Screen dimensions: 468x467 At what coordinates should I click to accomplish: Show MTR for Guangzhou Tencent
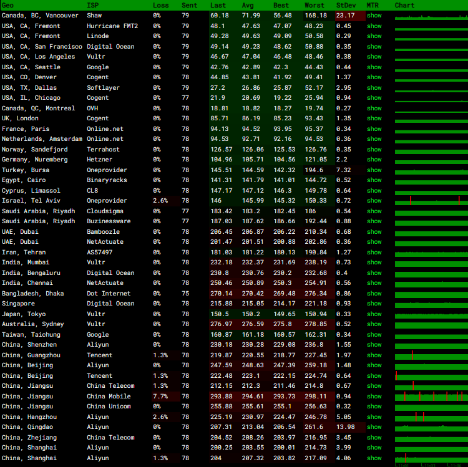click(374, 355)
